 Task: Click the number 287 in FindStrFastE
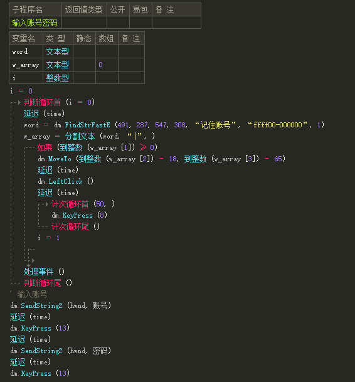tap(142, 125)
